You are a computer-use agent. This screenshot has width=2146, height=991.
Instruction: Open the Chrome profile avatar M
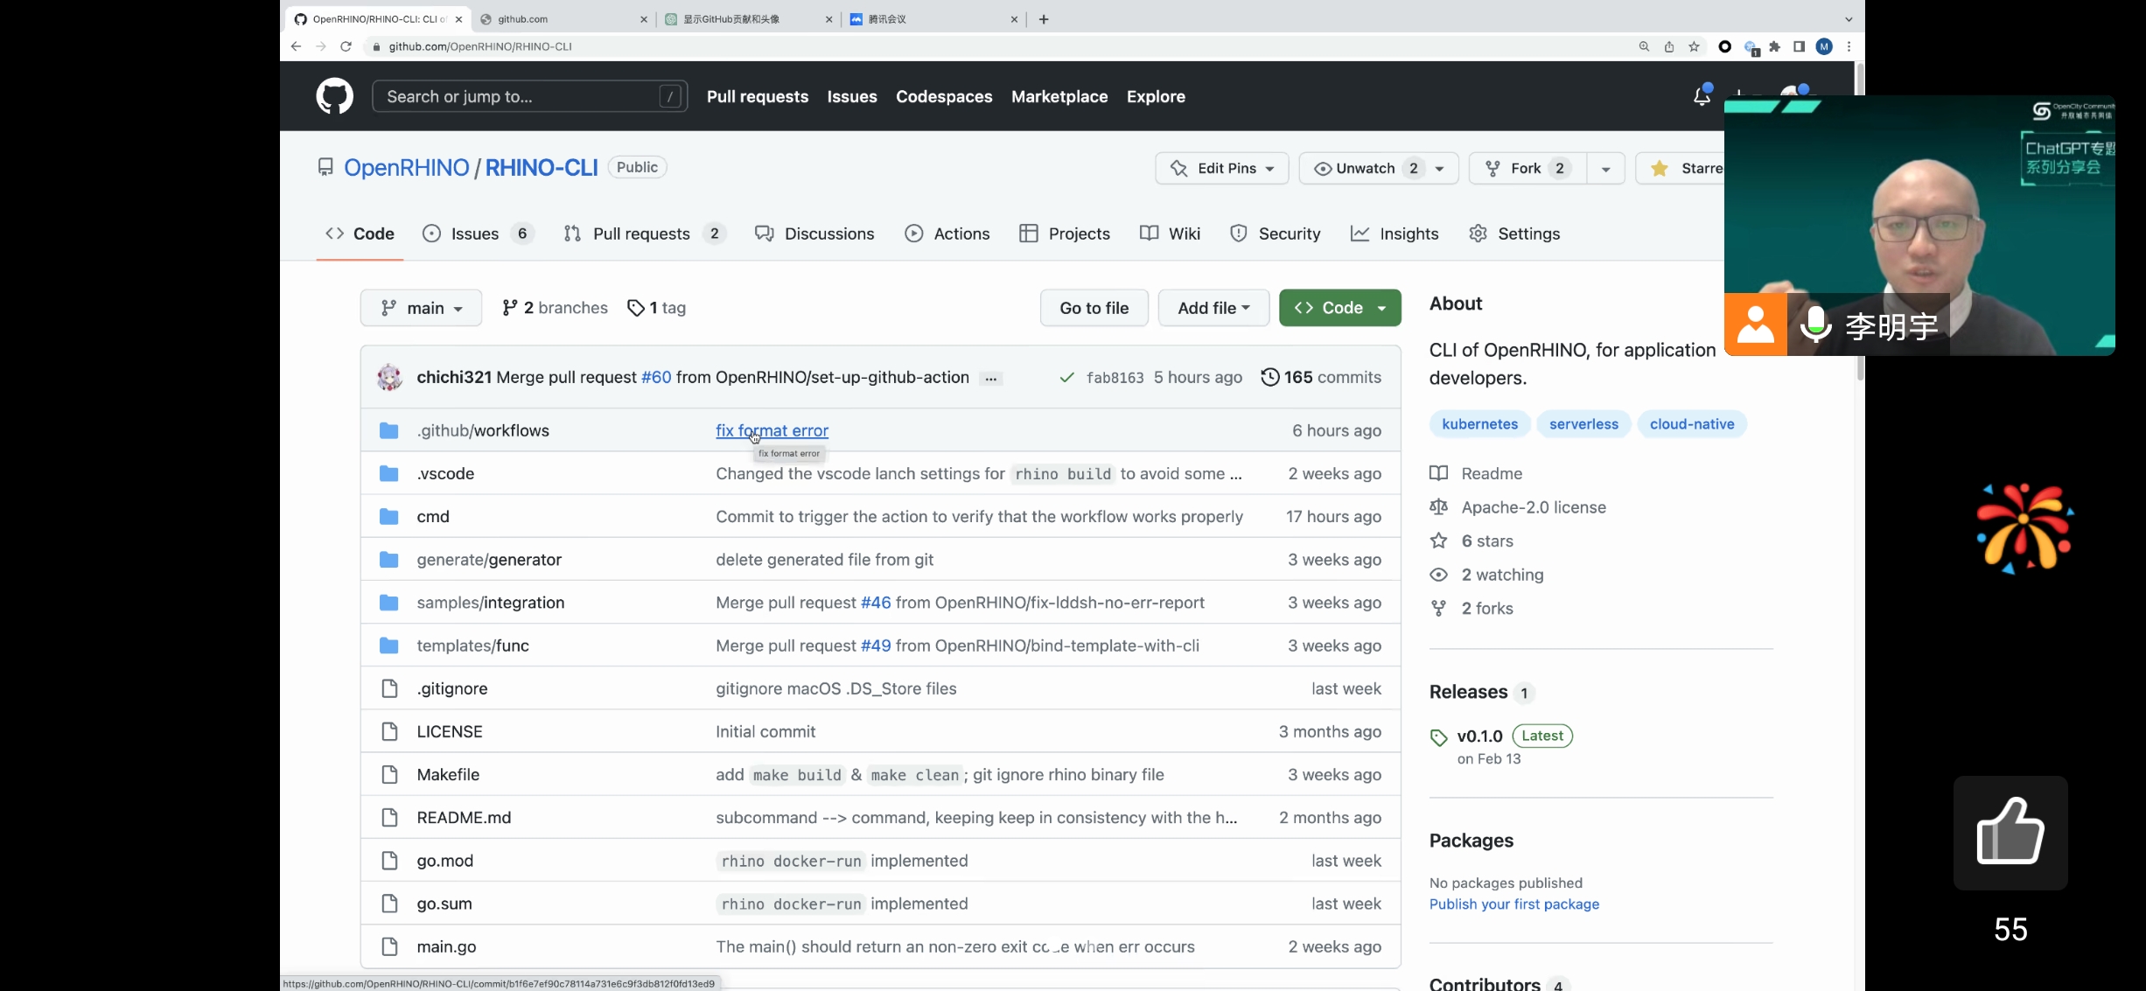pos(1824,46)
